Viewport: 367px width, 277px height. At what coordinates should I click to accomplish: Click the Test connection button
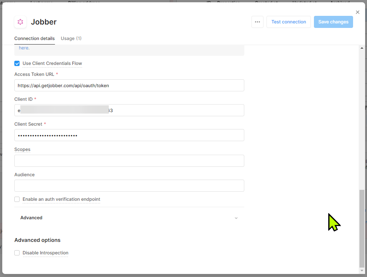289,22
